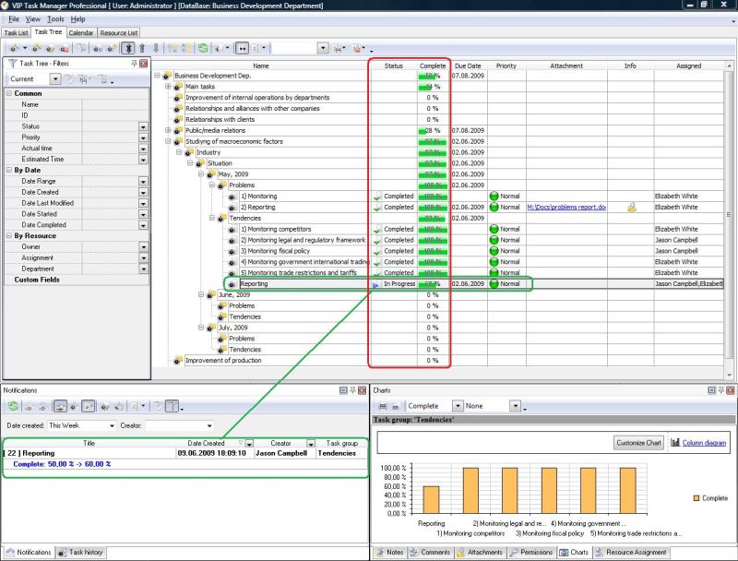The height and width of the screenshot is (561, 738).
Task: Collapse the June, 2009 tree node
Action: tap(201, 294)
